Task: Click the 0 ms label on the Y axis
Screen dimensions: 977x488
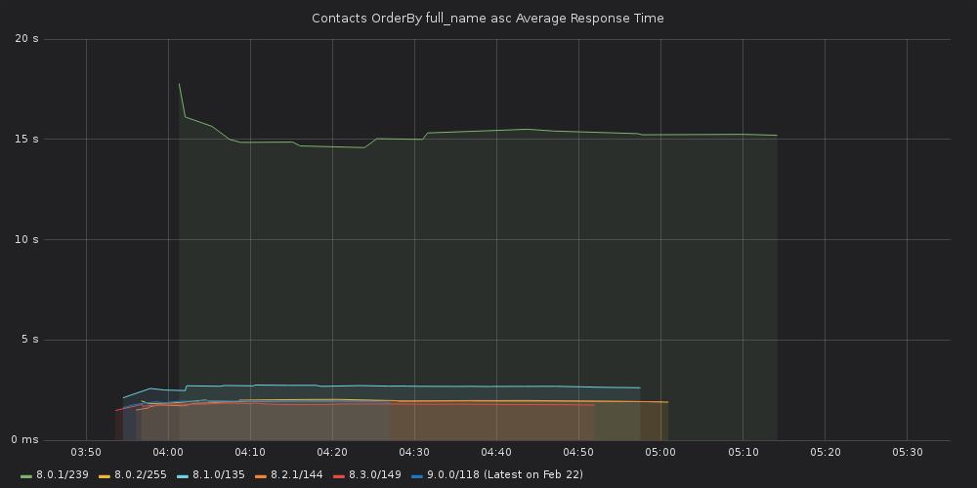Action: point(26,440)
